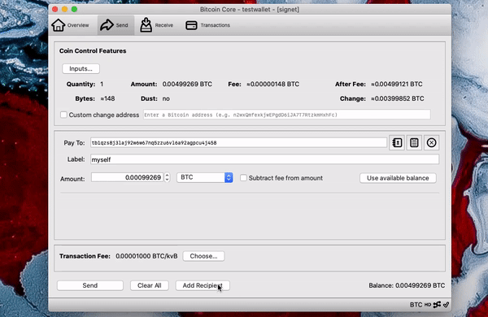The width and height of the screenshot is (488, 317).
Task: Click the Pay To address field
Action: tap(238, 143)
